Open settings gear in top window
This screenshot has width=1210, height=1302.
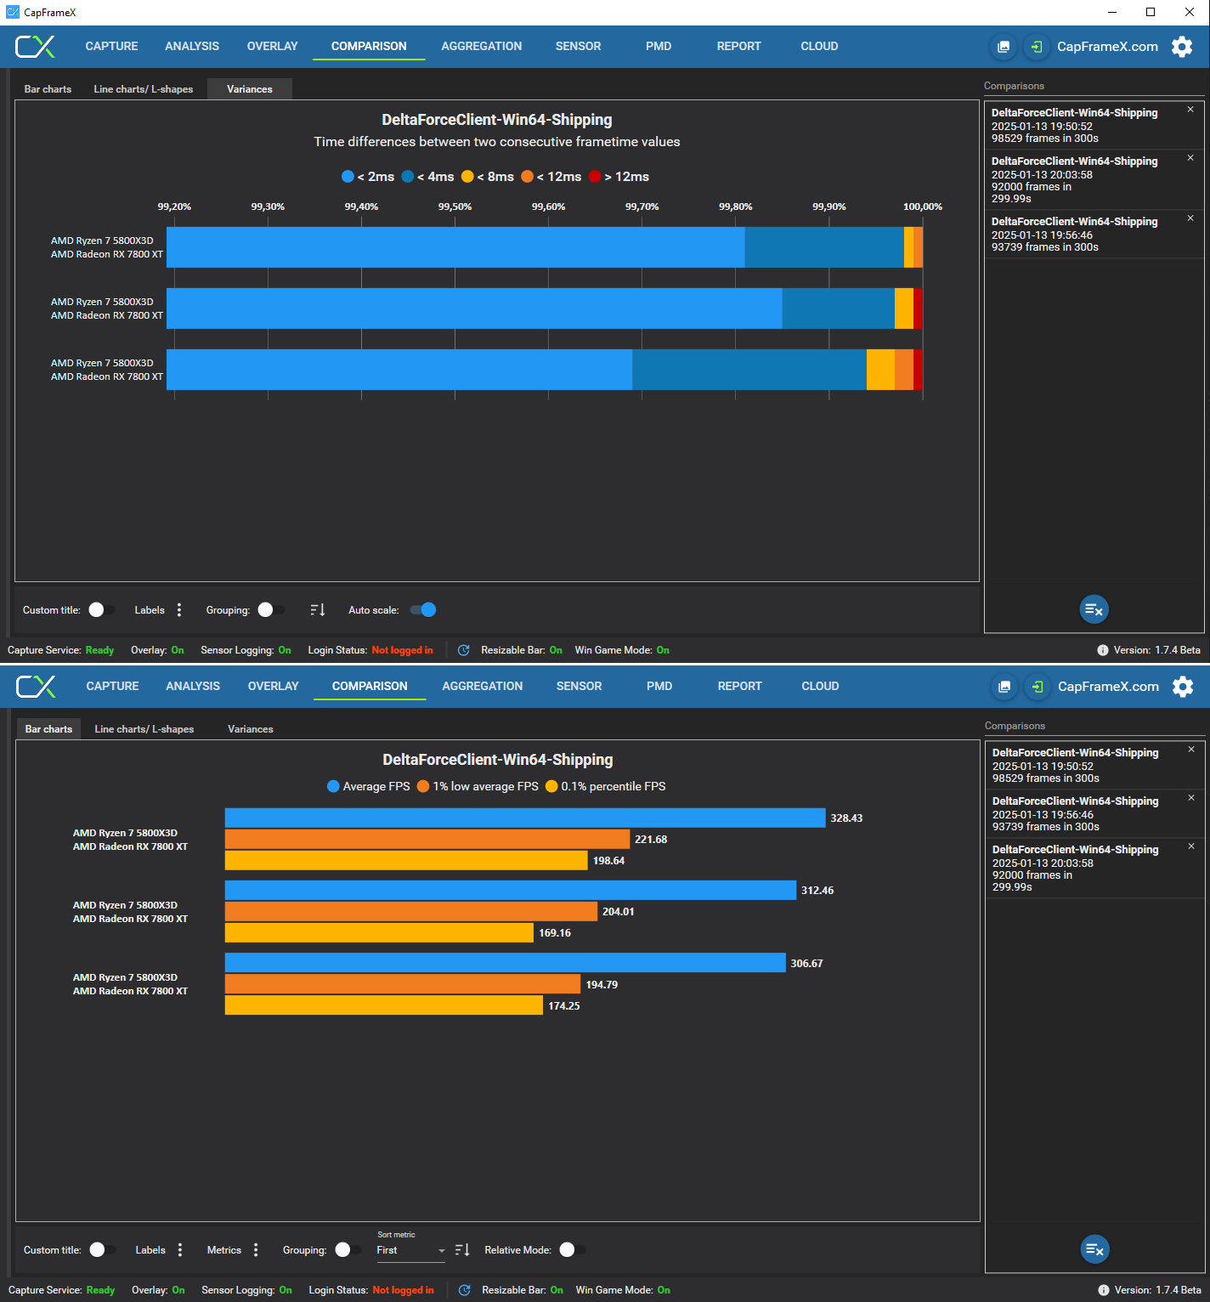1182,47
